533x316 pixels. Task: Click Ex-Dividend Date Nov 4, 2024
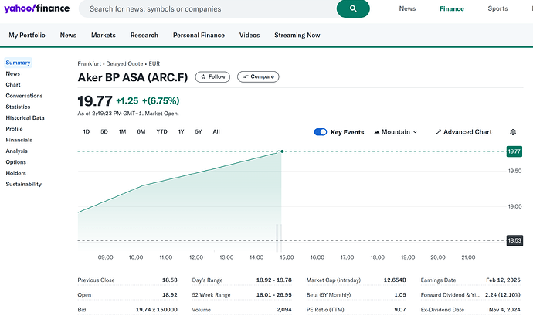[x=504, y=310]
